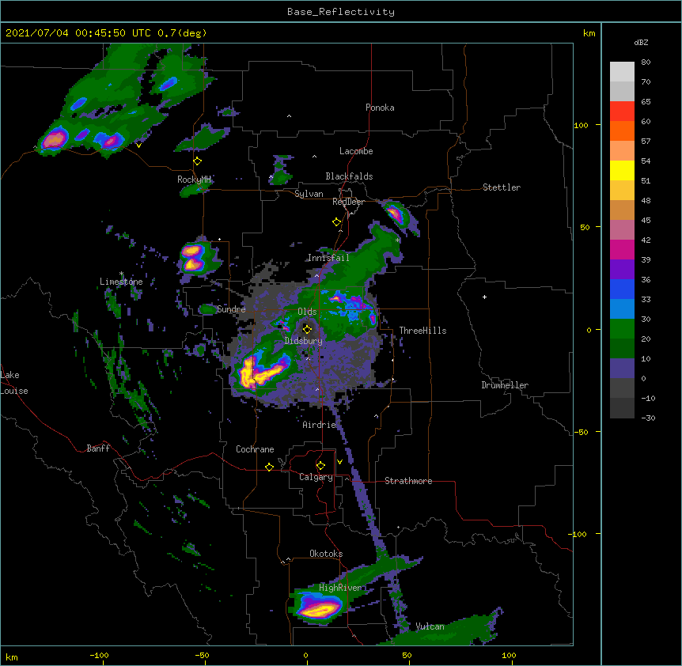
Task: Click the 80 value in the dBZ legend
Action: pyautogui.click(x=646, y=62)
